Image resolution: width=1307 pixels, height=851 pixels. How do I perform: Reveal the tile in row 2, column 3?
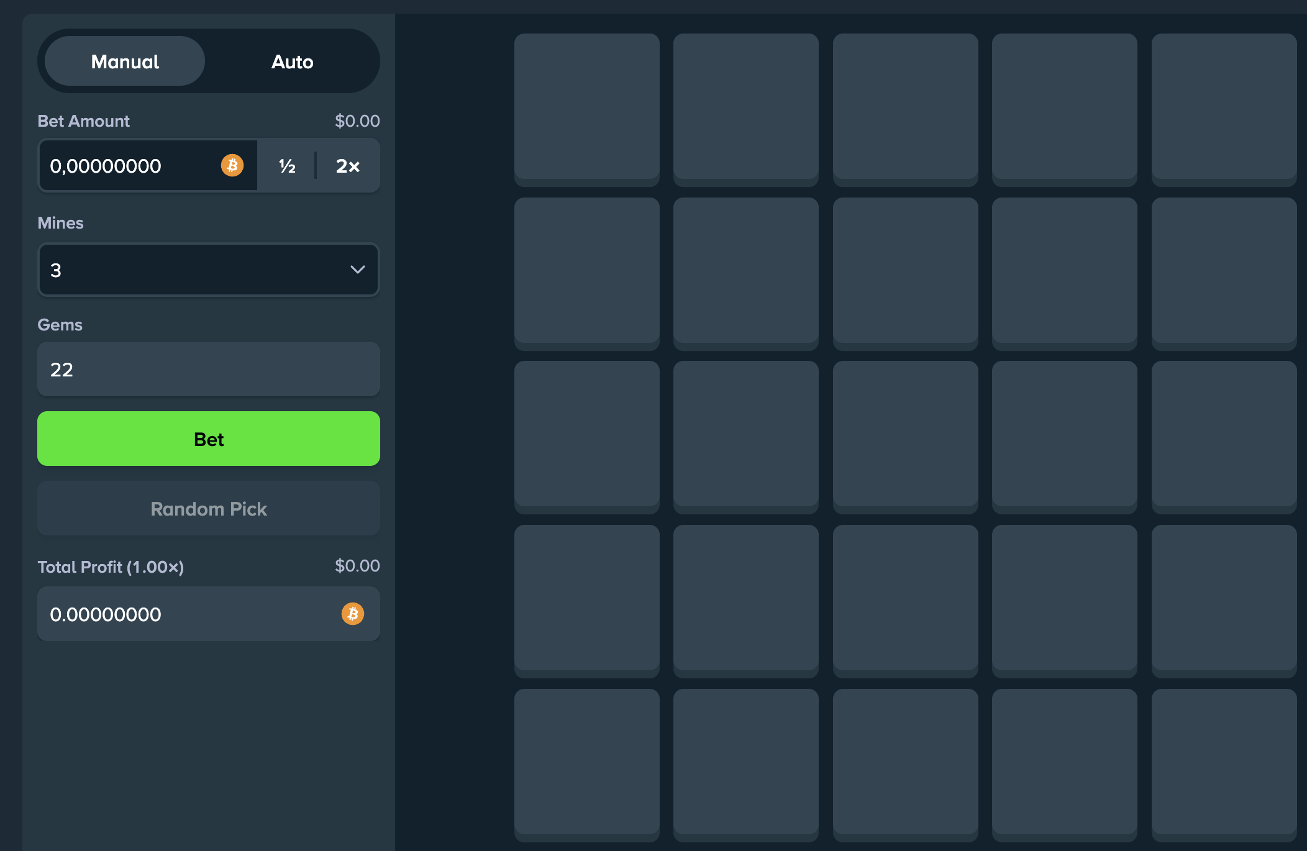(906, 273)
